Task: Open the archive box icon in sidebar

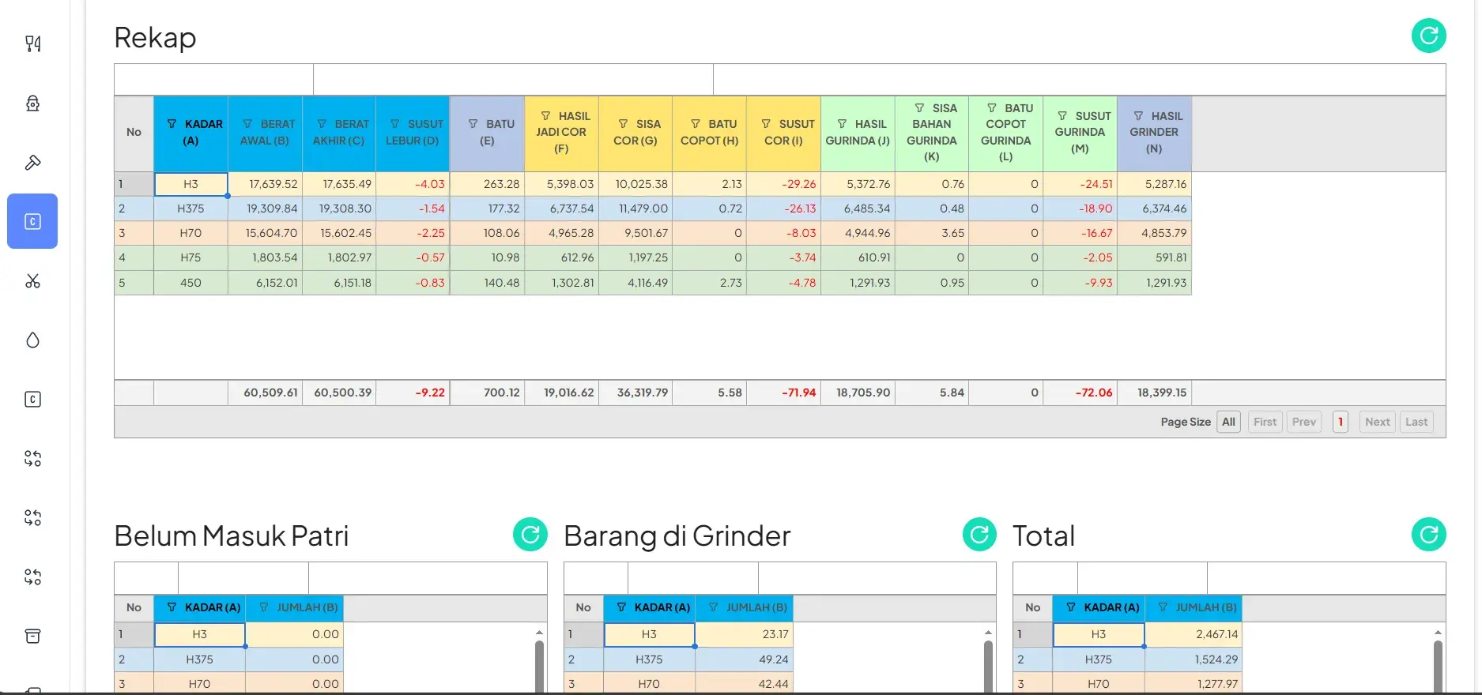Action: pyautogui.click(x=32, y=636)
